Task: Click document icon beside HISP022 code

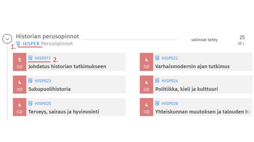Action: (x=157, y=58)
